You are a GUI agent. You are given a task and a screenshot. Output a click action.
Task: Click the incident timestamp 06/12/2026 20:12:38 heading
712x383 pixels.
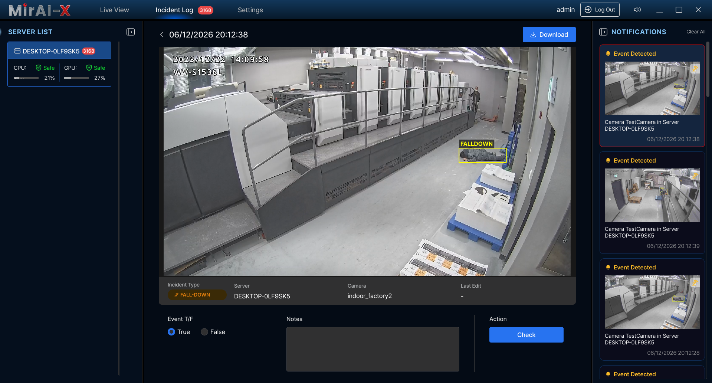pyautogui.click(x=209, y=35)
